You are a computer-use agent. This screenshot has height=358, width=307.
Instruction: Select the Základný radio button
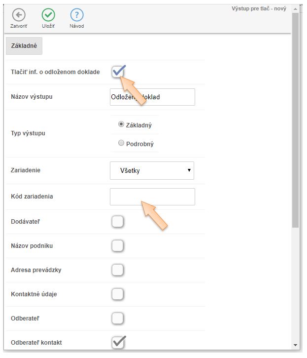point(121,124)
